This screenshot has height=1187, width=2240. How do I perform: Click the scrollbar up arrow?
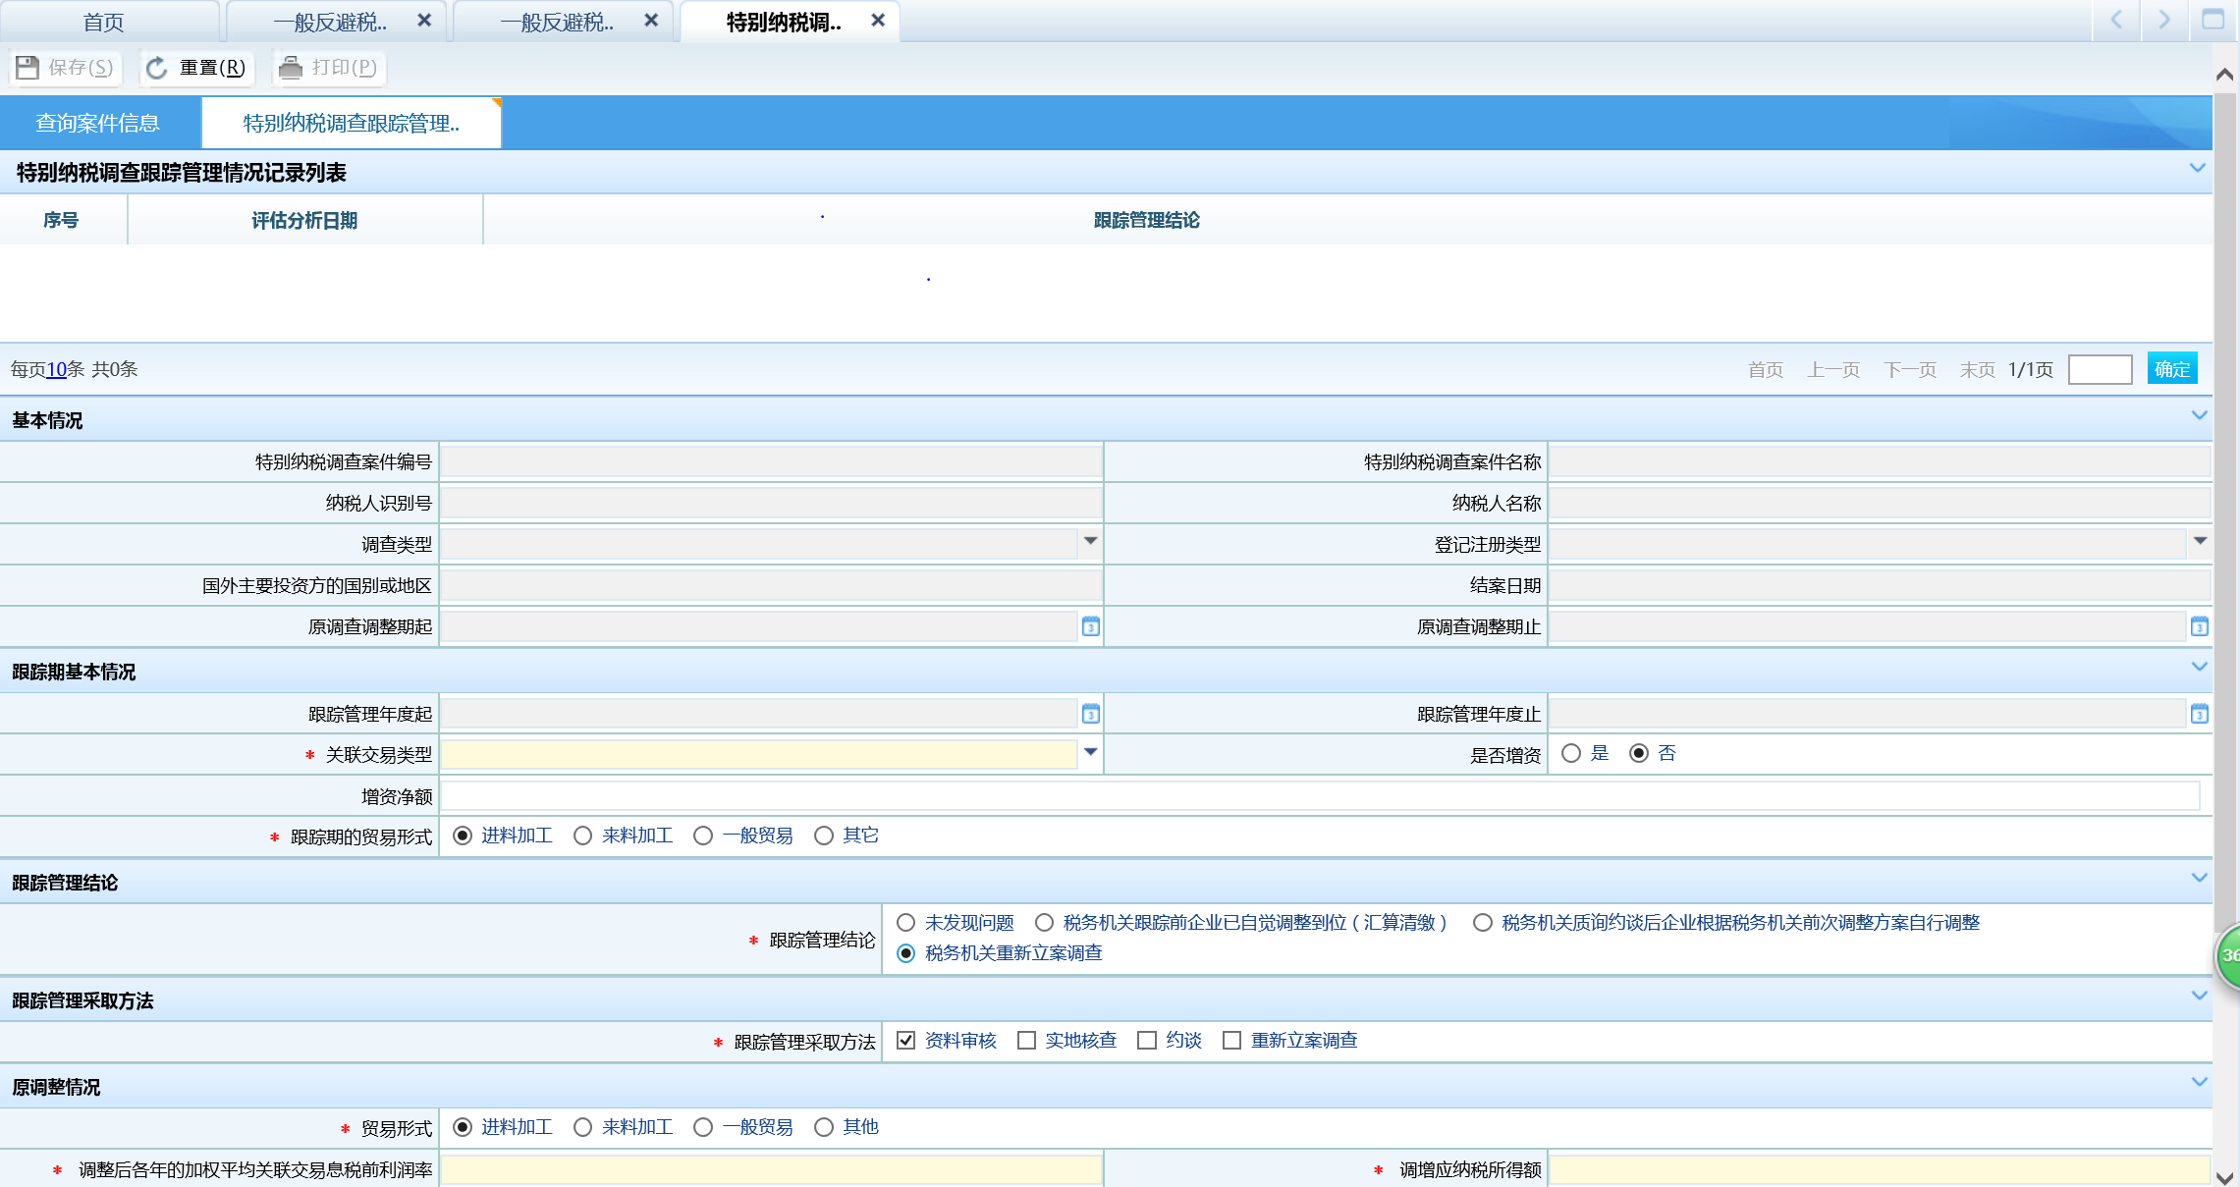(2225, 74)
